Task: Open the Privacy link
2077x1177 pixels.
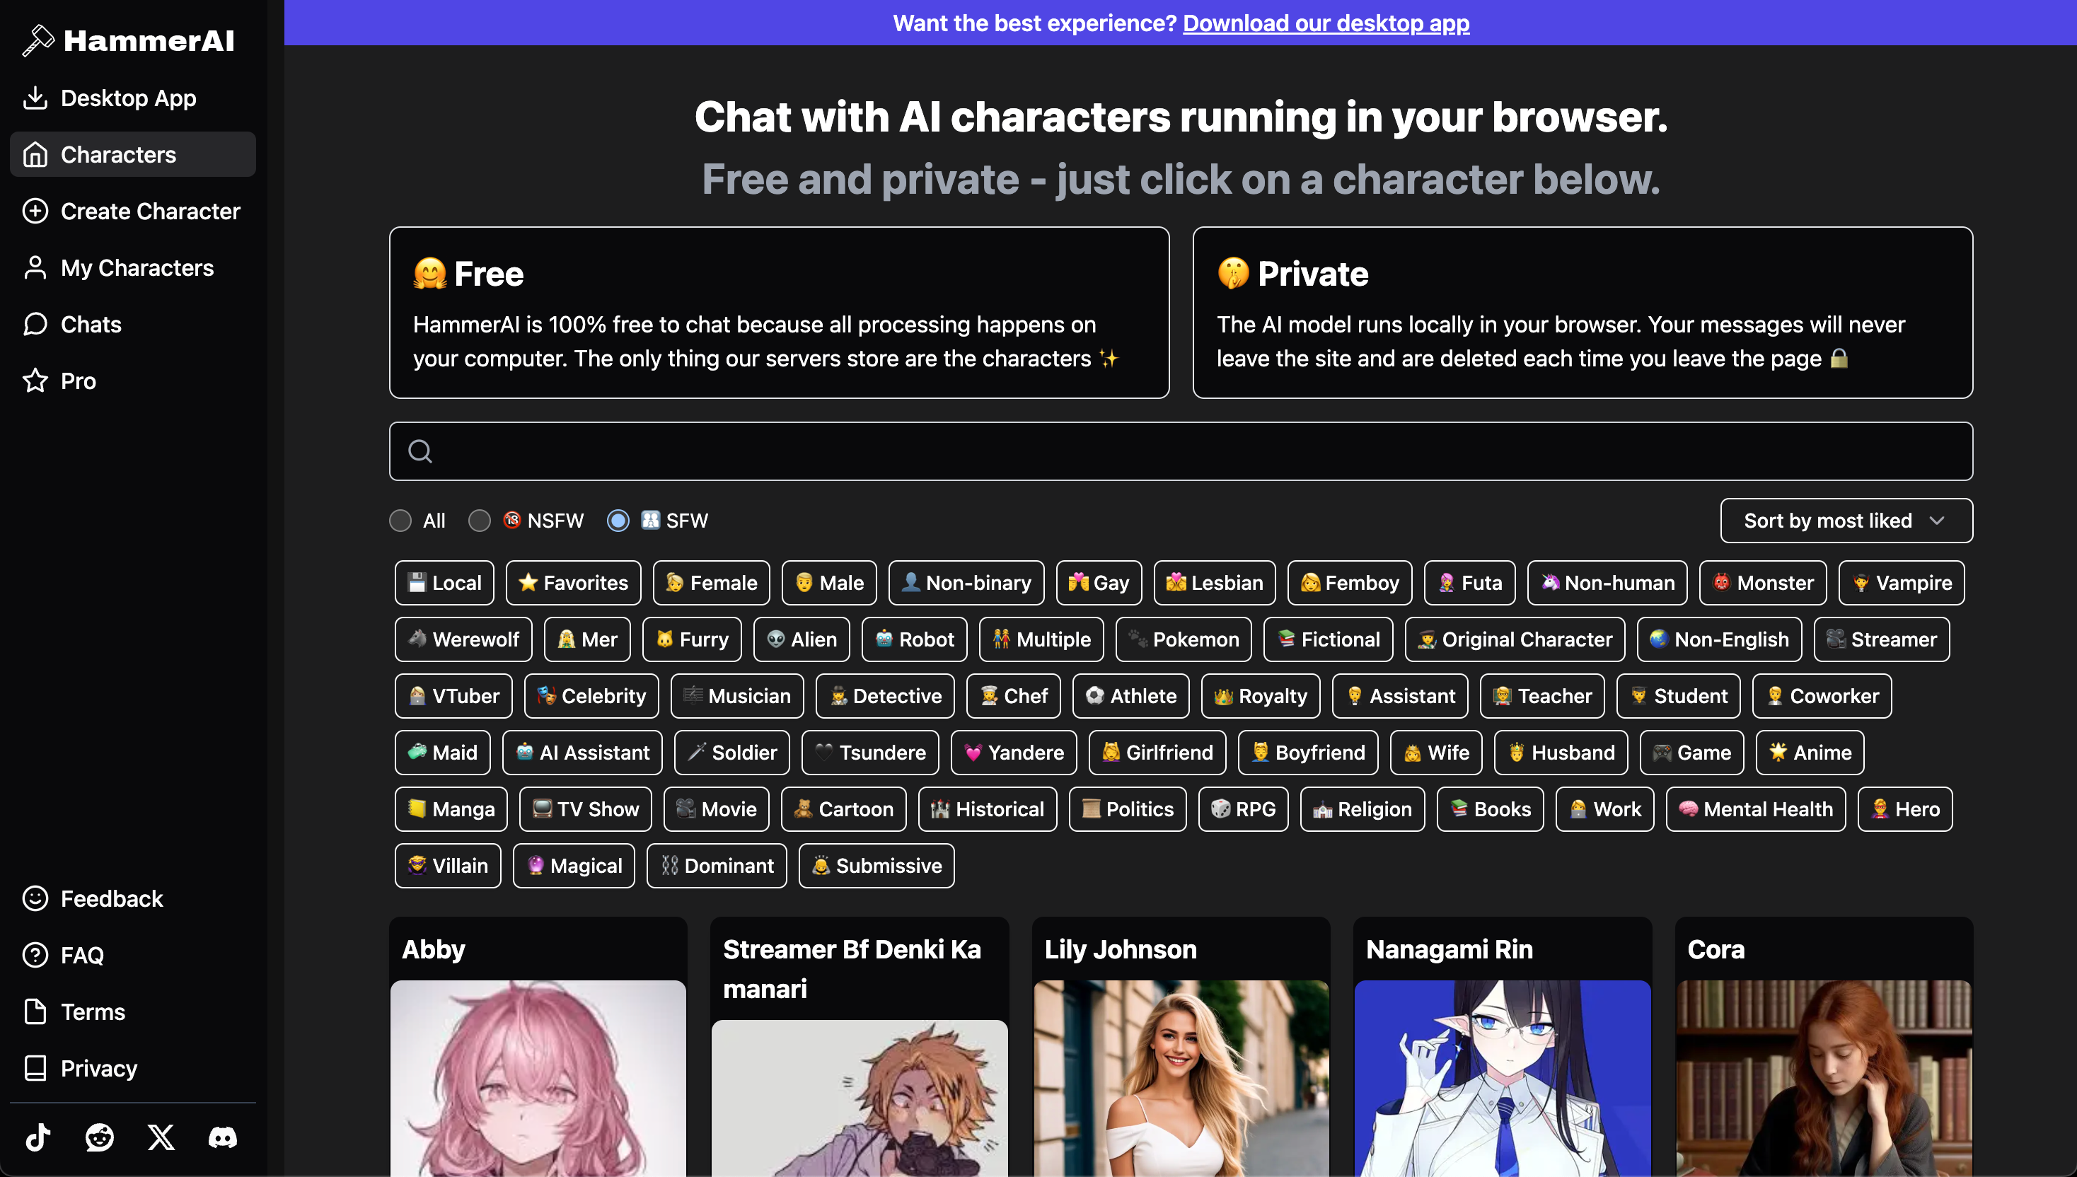Action: 132,1068
